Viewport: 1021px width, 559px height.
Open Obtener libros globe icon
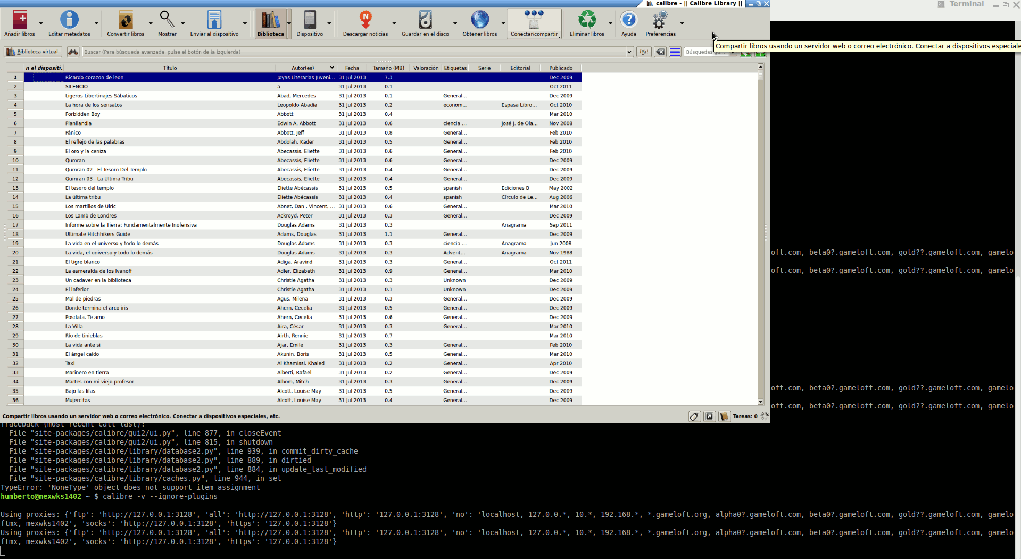pos(479,20)
